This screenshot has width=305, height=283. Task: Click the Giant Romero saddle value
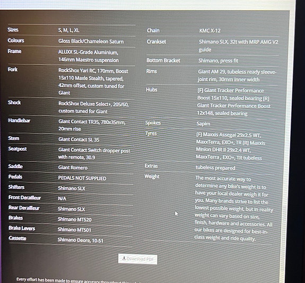(x=73, y=168)
